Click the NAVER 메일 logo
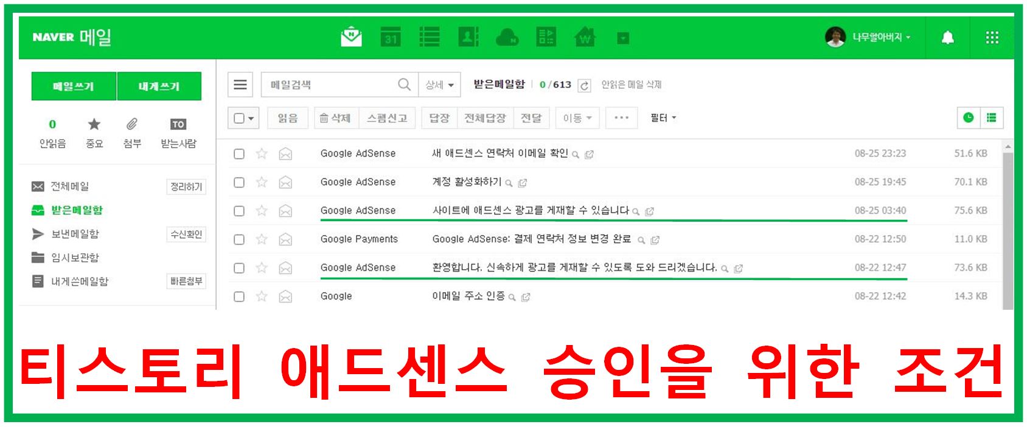 (72, 37)
